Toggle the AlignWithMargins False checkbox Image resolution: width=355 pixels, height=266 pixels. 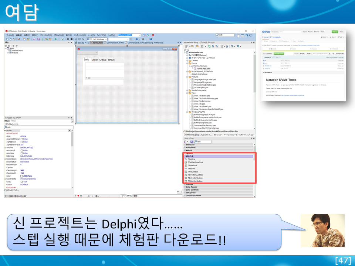tap(22, 139)
